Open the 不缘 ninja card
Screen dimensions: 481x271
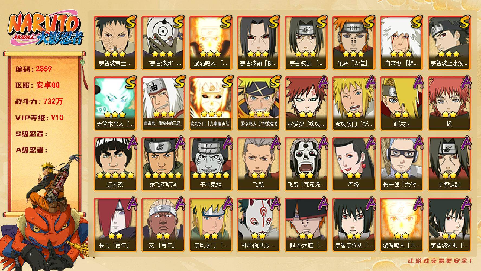(354, 164)
